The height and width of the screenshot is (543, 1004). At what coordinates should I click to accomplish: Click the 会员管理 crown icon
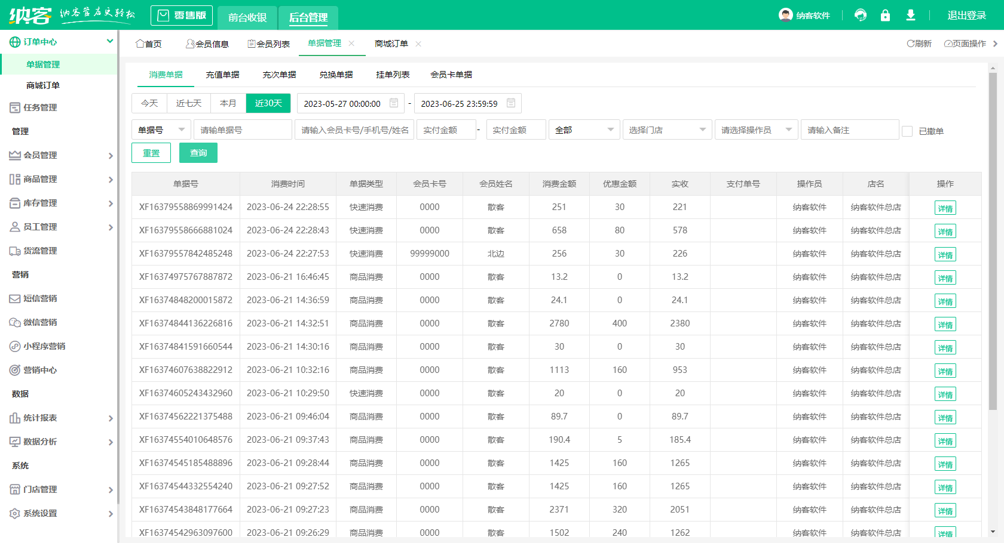click(x=15, y=155)
